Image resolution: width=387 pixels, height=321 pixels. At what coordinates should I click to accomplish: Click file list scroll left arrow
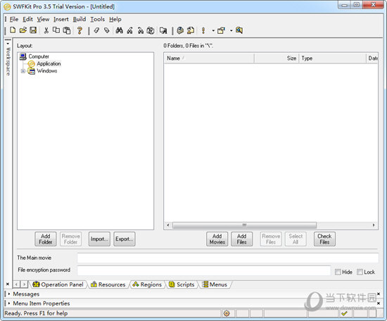pos(168,225)
